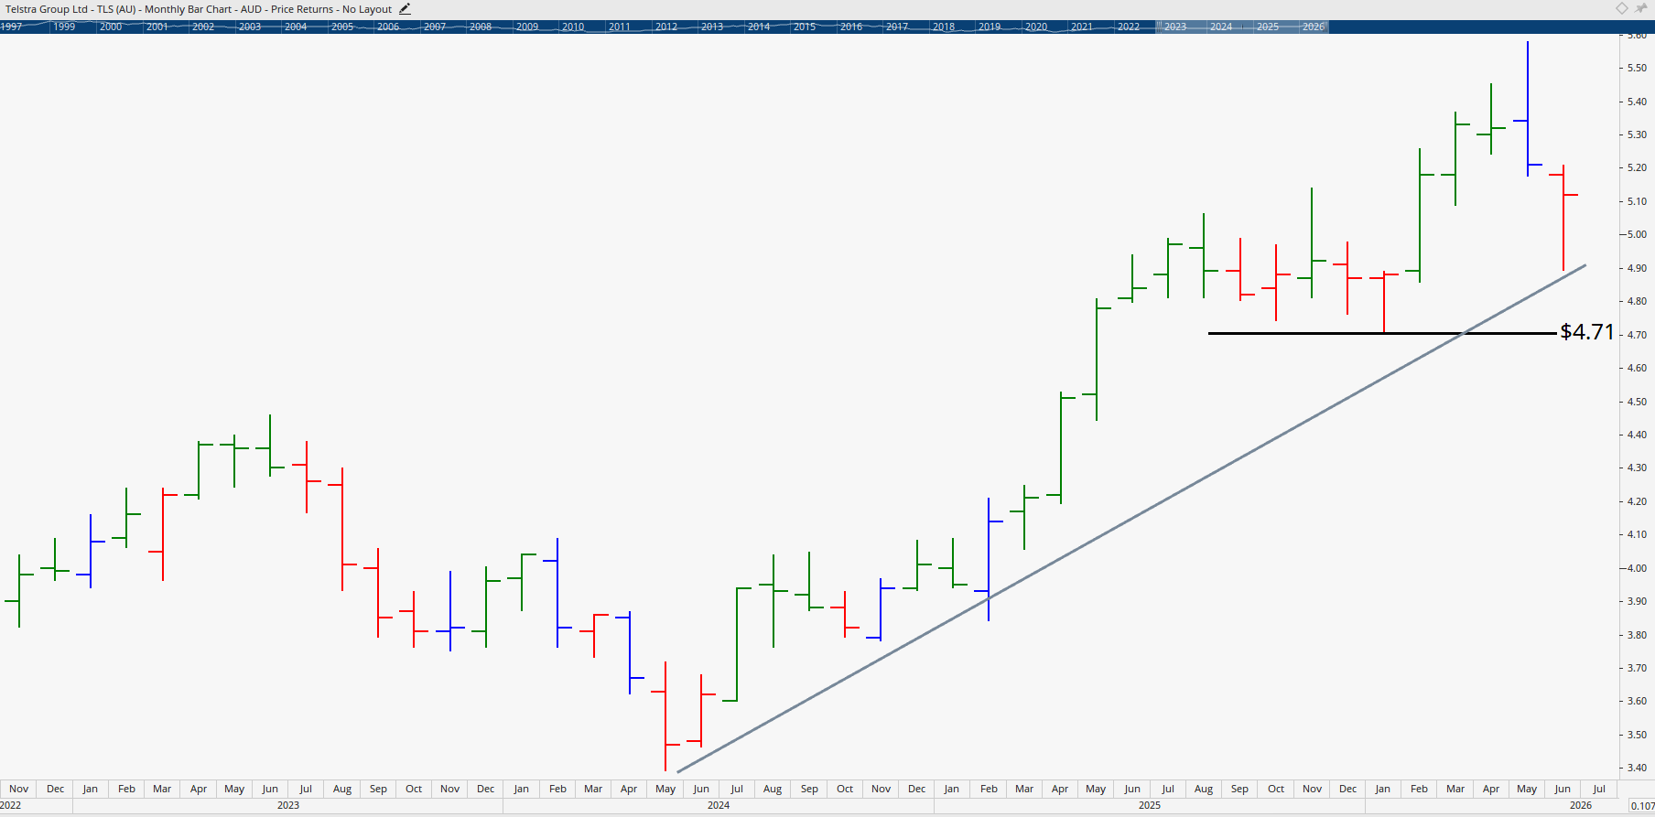Click 2003 in the overview timeline strip
Image resolution: width=1655 pixels, height=817 pixels.
[x=250, y=27]
